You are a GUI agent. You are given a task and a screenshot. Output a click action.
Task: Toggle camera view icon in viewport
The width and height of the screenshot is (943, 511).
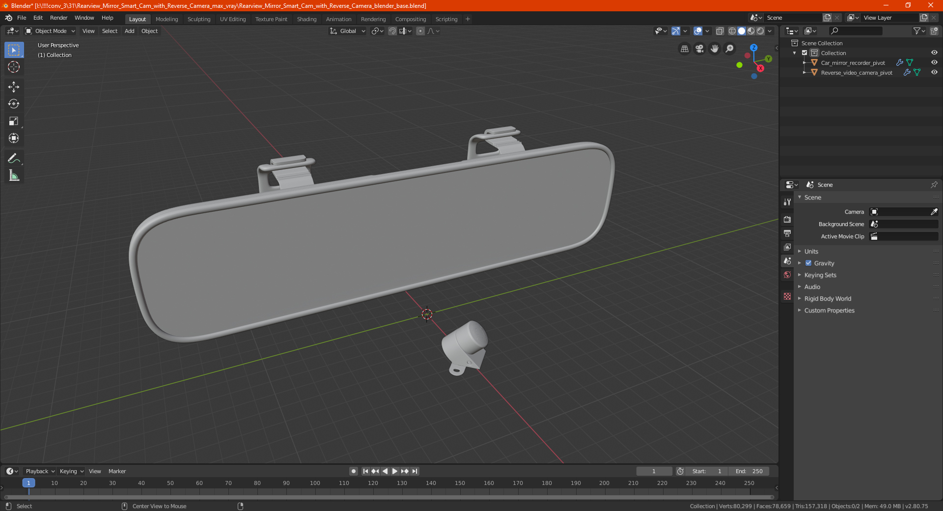click(699, 49)
